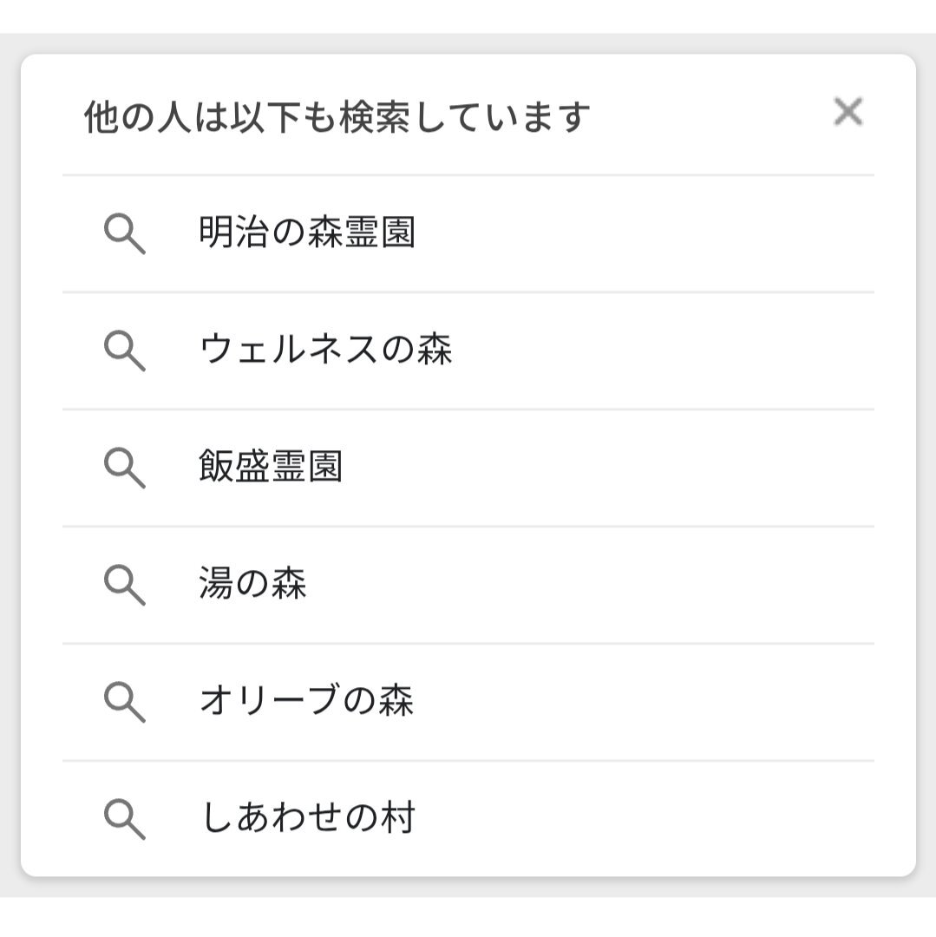Screen dimensions: 936x937
Task: Select the ウェルネスの森 list row
Action: pyautogui.click(x=468, y=351)
